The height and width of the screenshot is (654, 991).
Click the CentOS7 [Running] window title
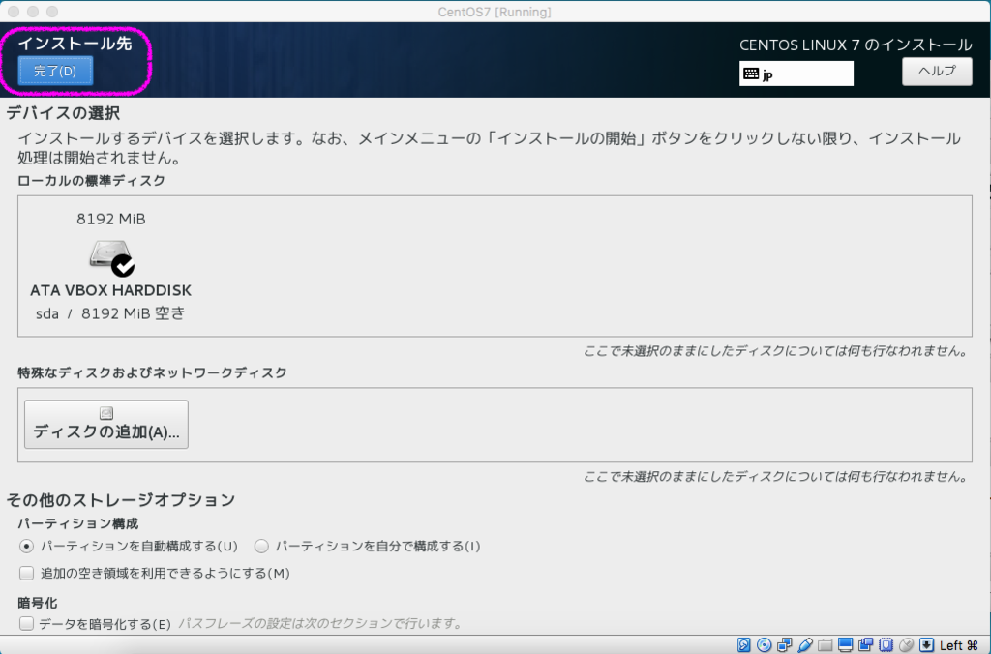[495, 12]
